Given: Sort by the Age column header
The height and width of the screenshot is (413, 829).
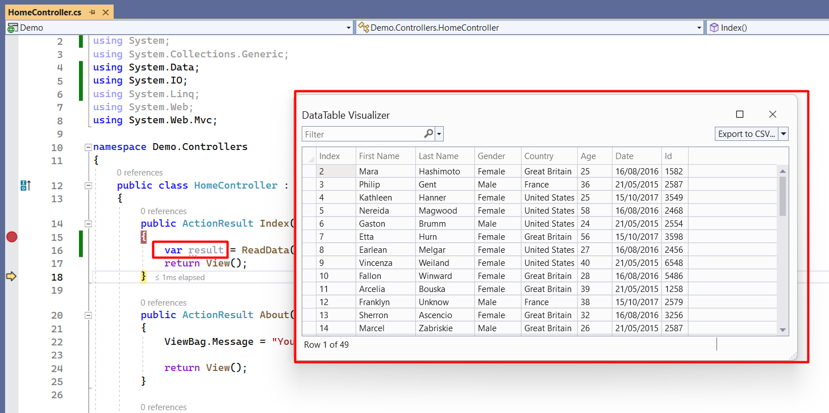Looking at the screenshot, I should pyautogui.click(x=595, y=156).
